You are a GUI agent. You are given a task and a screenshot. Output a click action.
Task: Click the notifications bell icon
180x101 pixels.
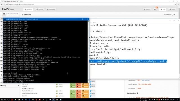pos(155,9)
